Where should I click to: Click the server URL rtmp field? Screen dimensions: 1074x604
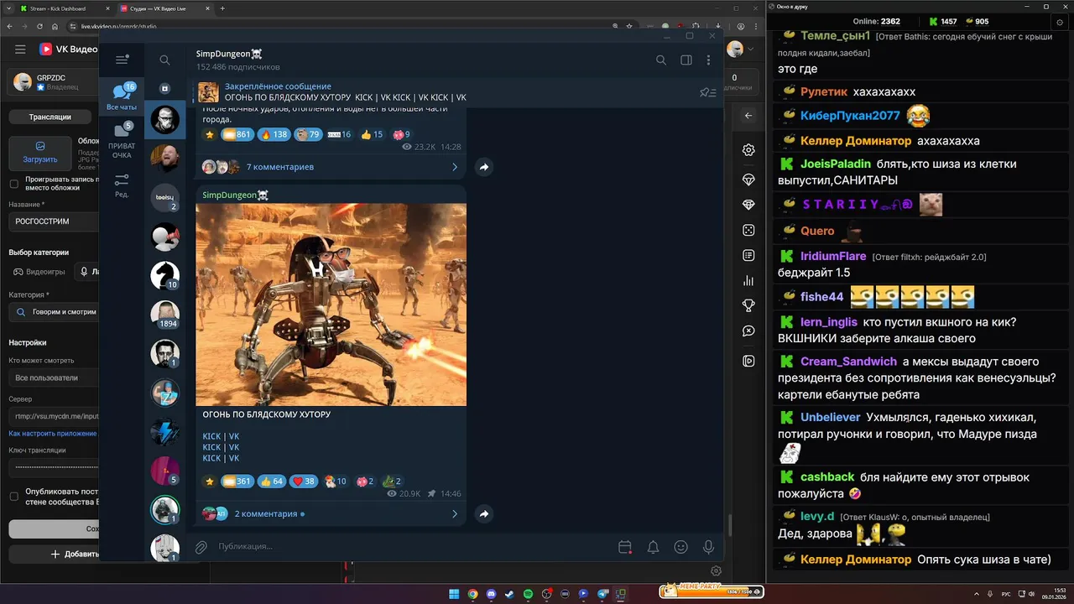click(x=54, y=416)
